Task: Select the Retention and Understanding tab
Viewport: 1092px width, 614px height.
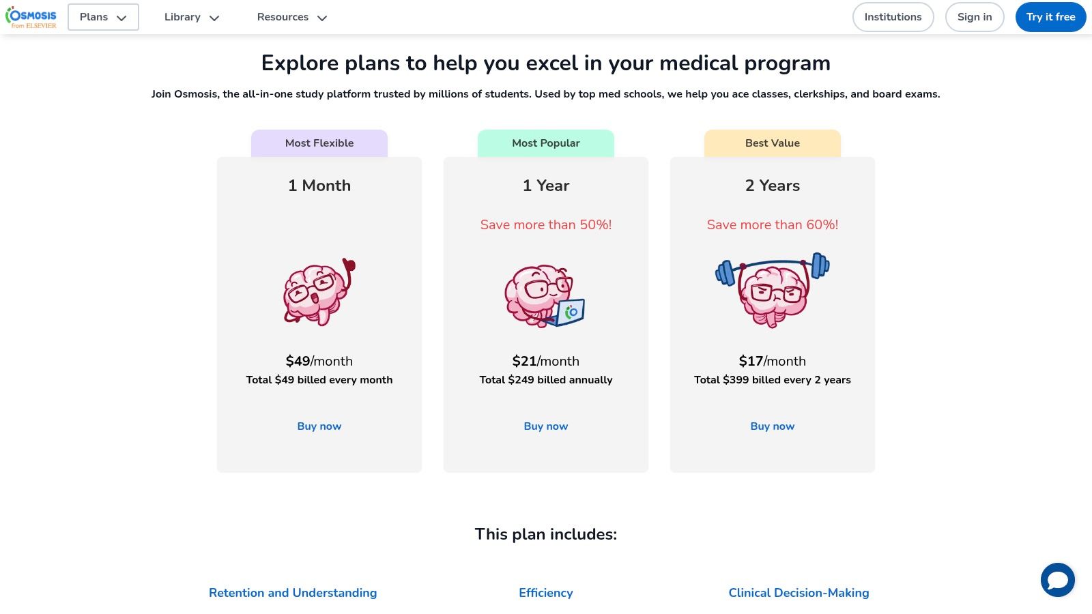Action: point(293,593)
